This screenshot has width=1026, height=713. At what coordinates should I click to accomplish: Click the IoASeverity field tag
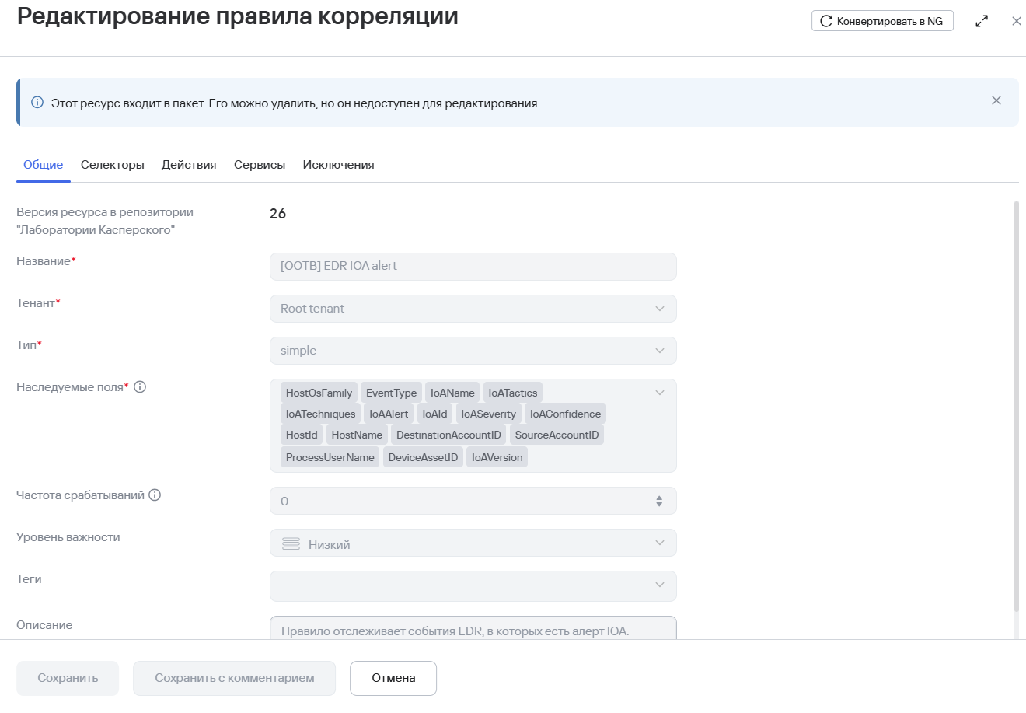click(x=488, y=414)
